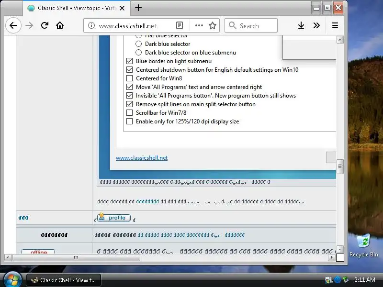Click the vertical scrollbar thumb

[x=340, y=166]
